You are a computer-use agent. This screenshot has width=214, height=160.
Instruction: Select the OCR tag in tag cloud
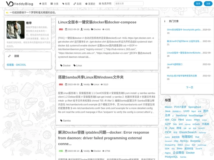click(168, 132)
